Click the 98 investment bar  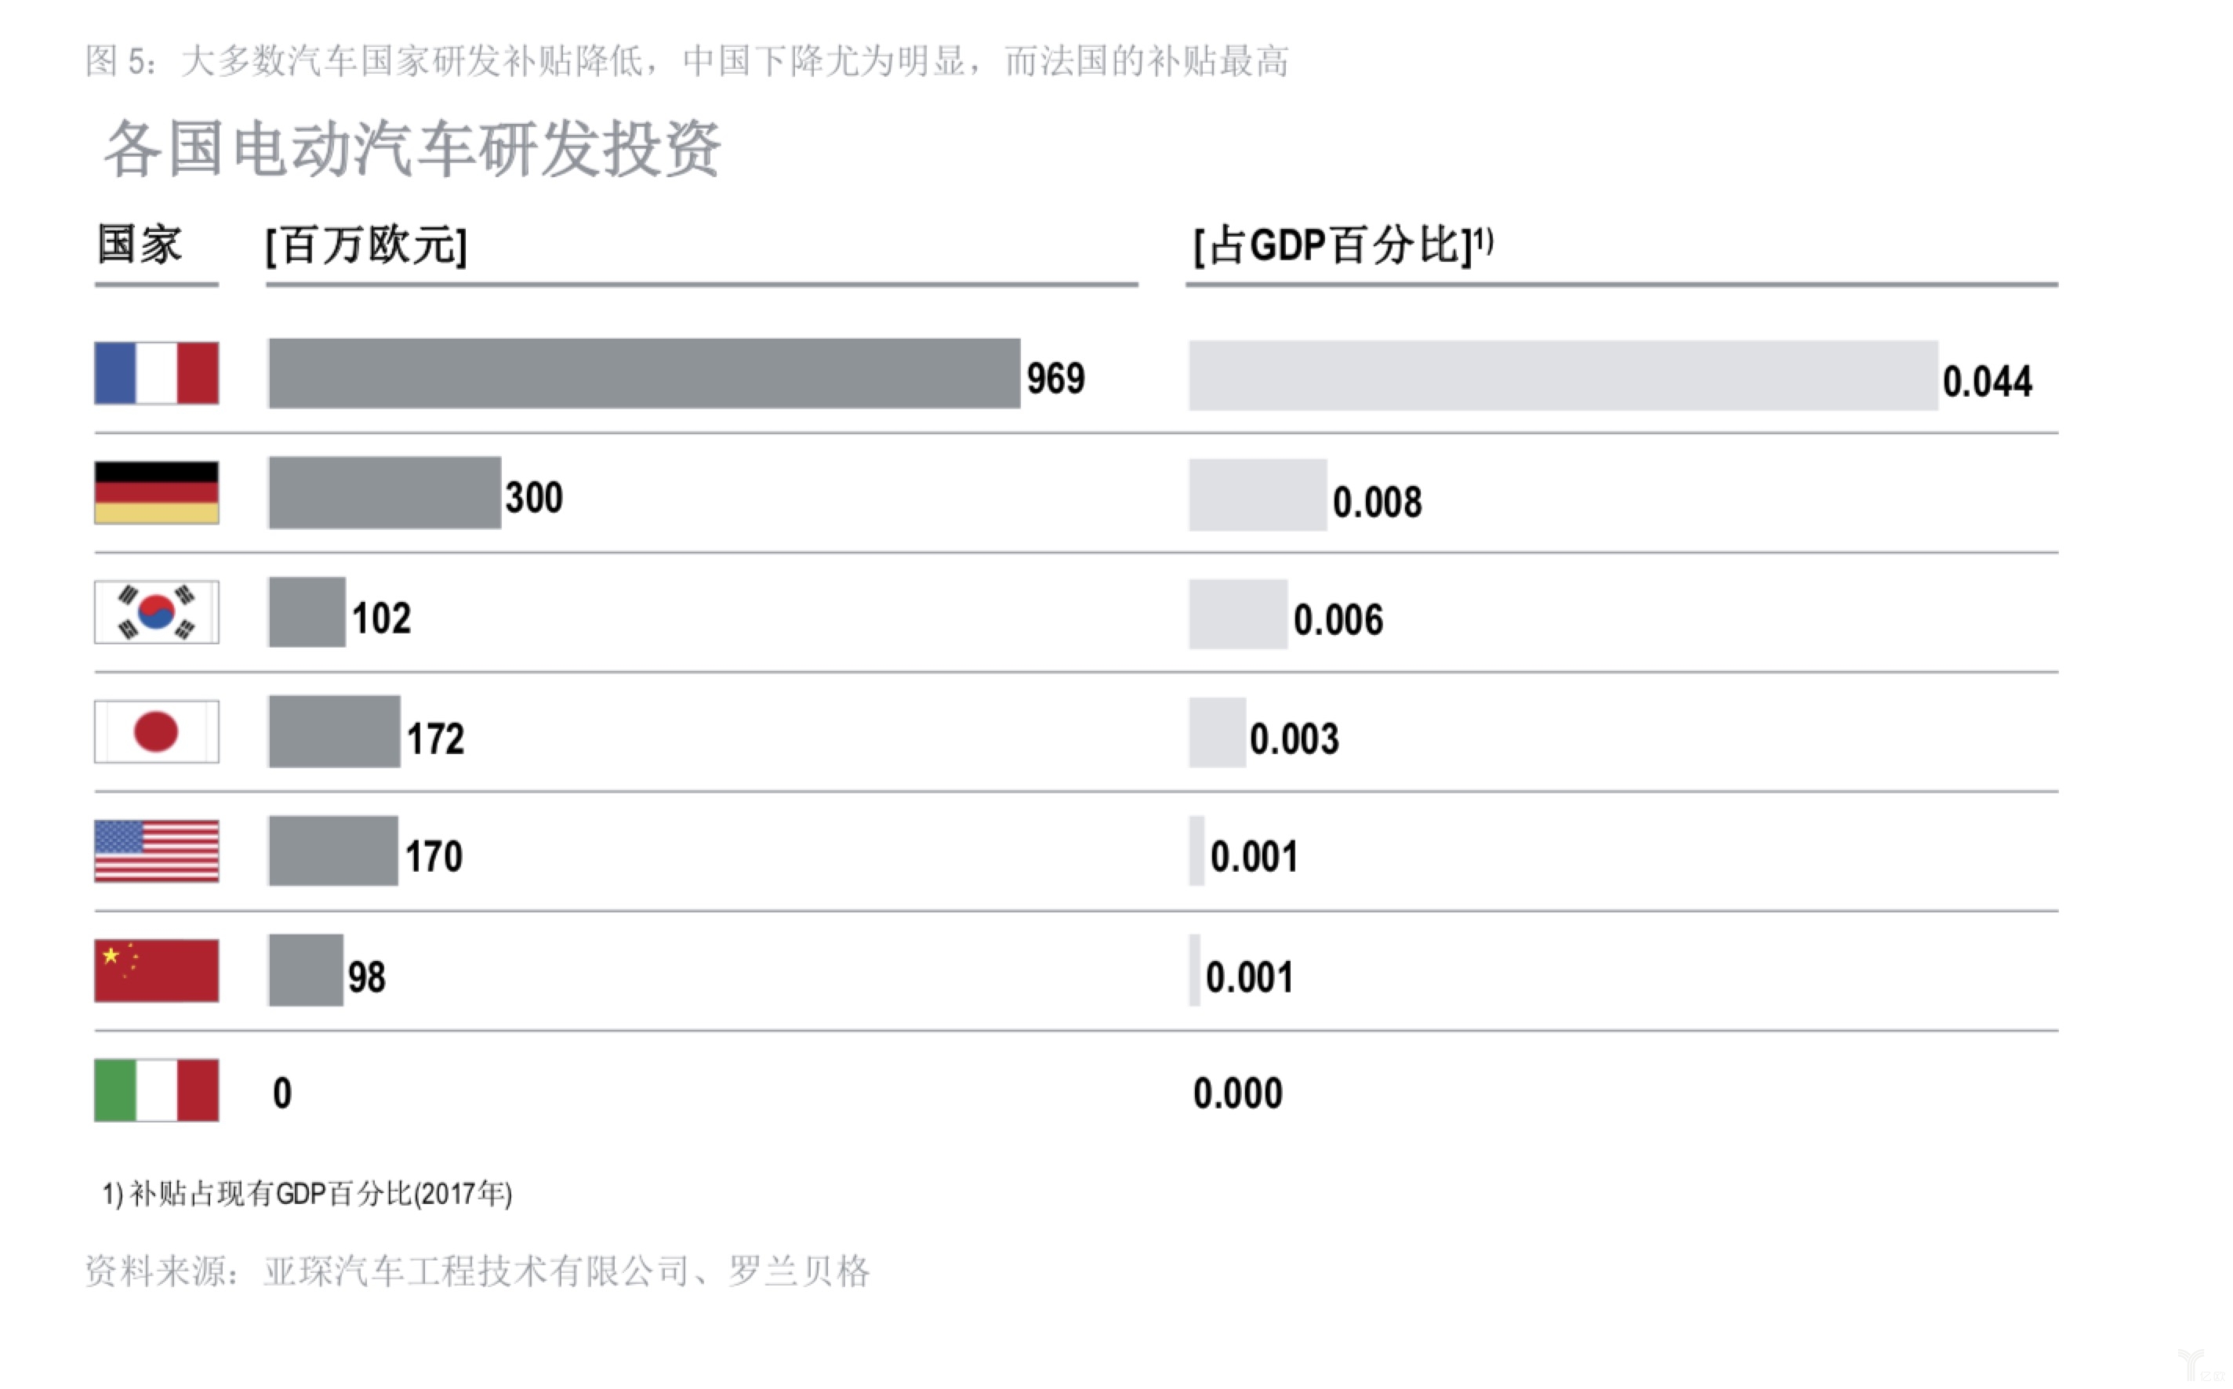point(306,970)
